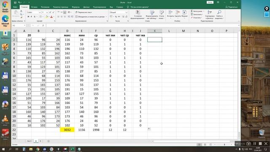Image resolution: width=270 pixels, height=152 pixels.
Task: Open the font size dropdown
Action: coord(47,12)
